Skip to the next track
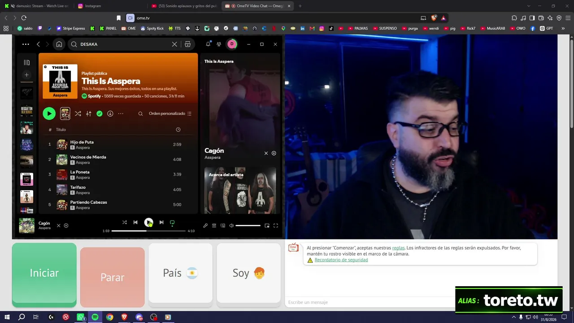This screenshot has width=574, height=323. click(161, 222)
